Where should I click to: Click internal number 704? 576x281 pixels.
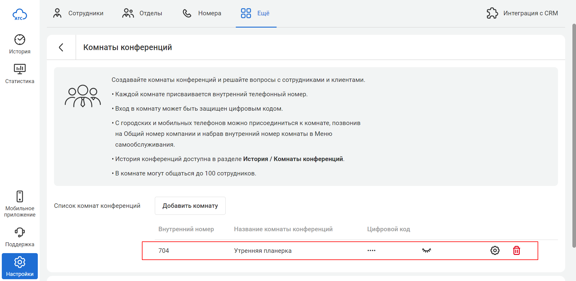click(164, 251)
